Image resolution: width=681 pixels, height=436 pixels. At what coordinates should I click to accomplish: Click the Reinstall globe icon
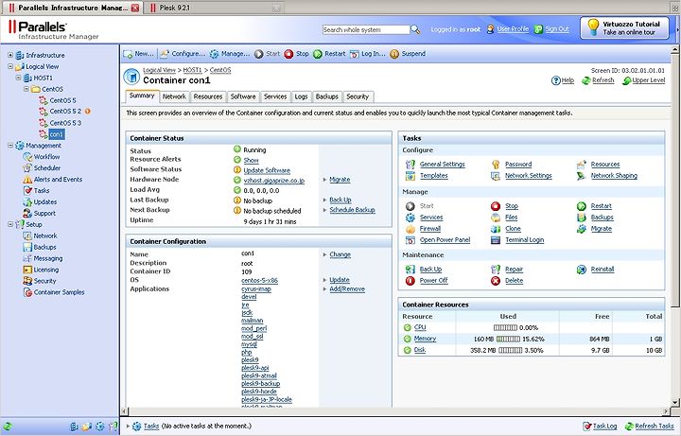tap(582, 270)
